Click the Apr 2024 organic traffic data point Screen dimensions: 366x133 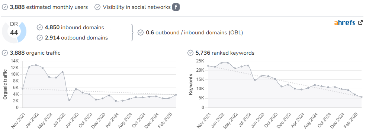click(116, 101)
